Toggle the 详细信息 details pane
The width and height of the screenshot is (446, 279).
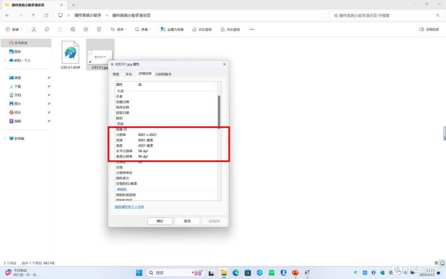point(429,29)
